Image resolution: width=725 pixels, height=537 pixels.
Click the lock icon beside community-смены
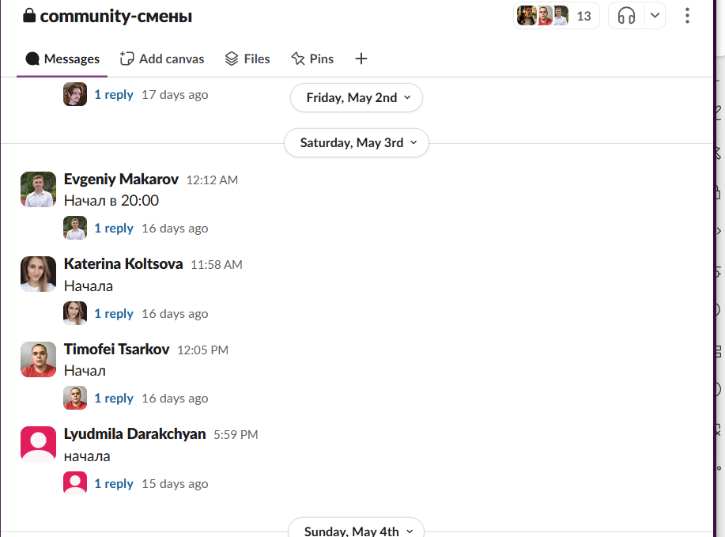[x=30, y=16]
